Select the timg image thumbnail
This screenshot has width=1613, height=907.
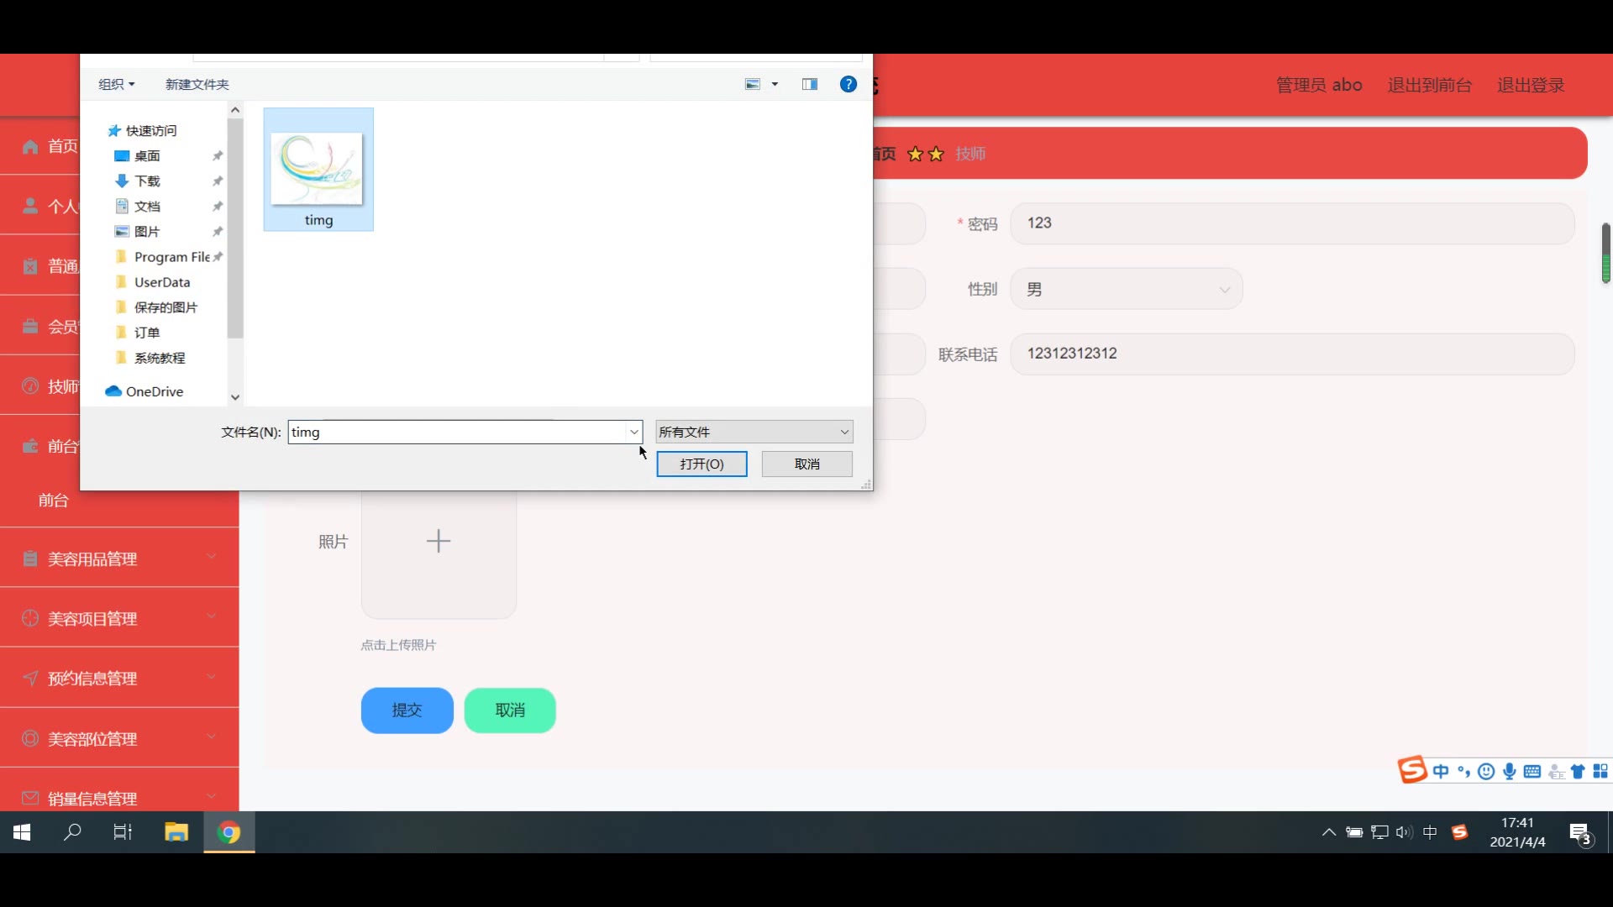point(318,170)
